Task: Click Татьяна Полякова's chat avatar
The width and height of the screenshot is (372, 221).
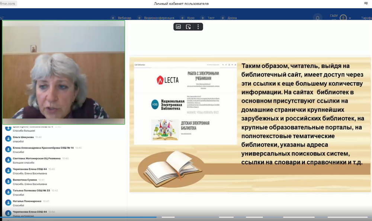Action: (x=8, y=192)
